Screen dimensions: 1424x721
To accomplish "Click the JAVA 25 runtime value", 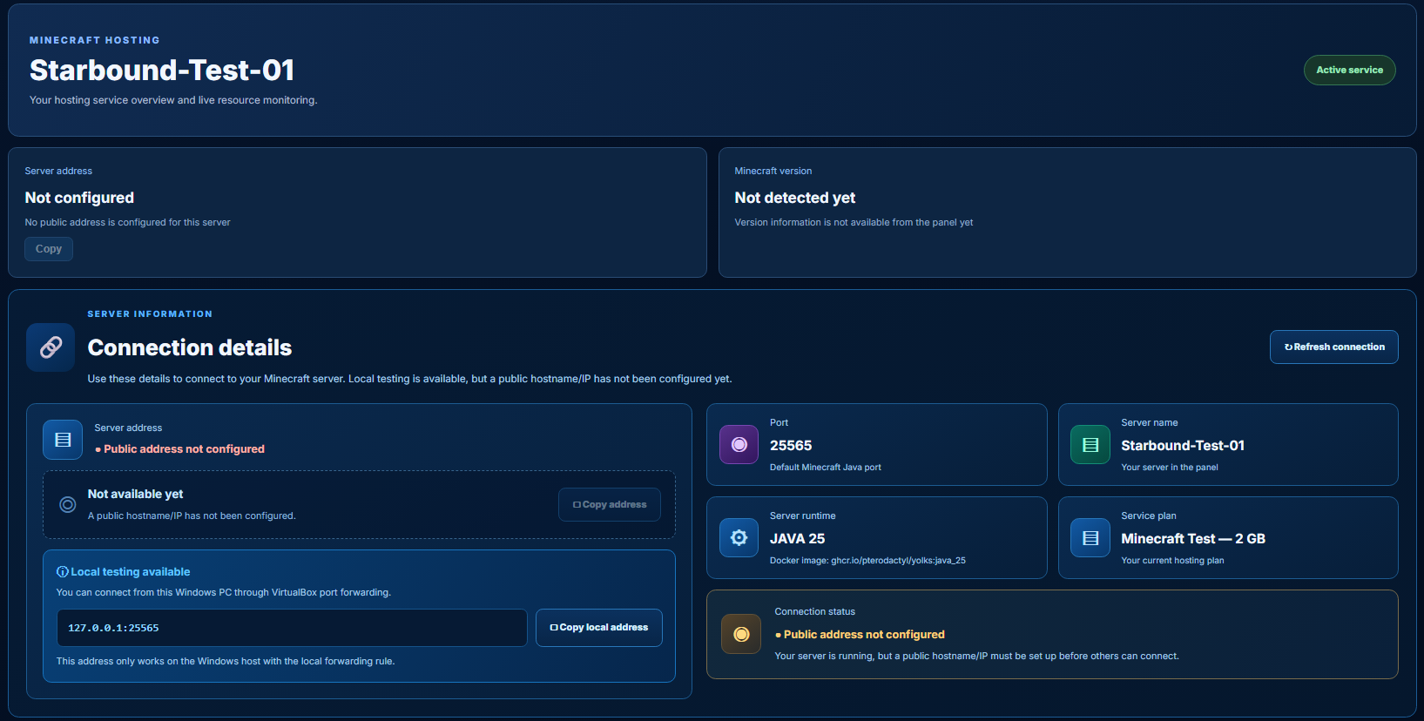I will tap(798, 538).
